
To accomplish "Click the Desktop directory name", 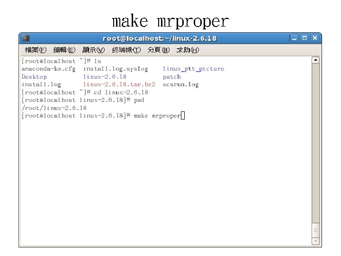I will click(x=34, y=77).
